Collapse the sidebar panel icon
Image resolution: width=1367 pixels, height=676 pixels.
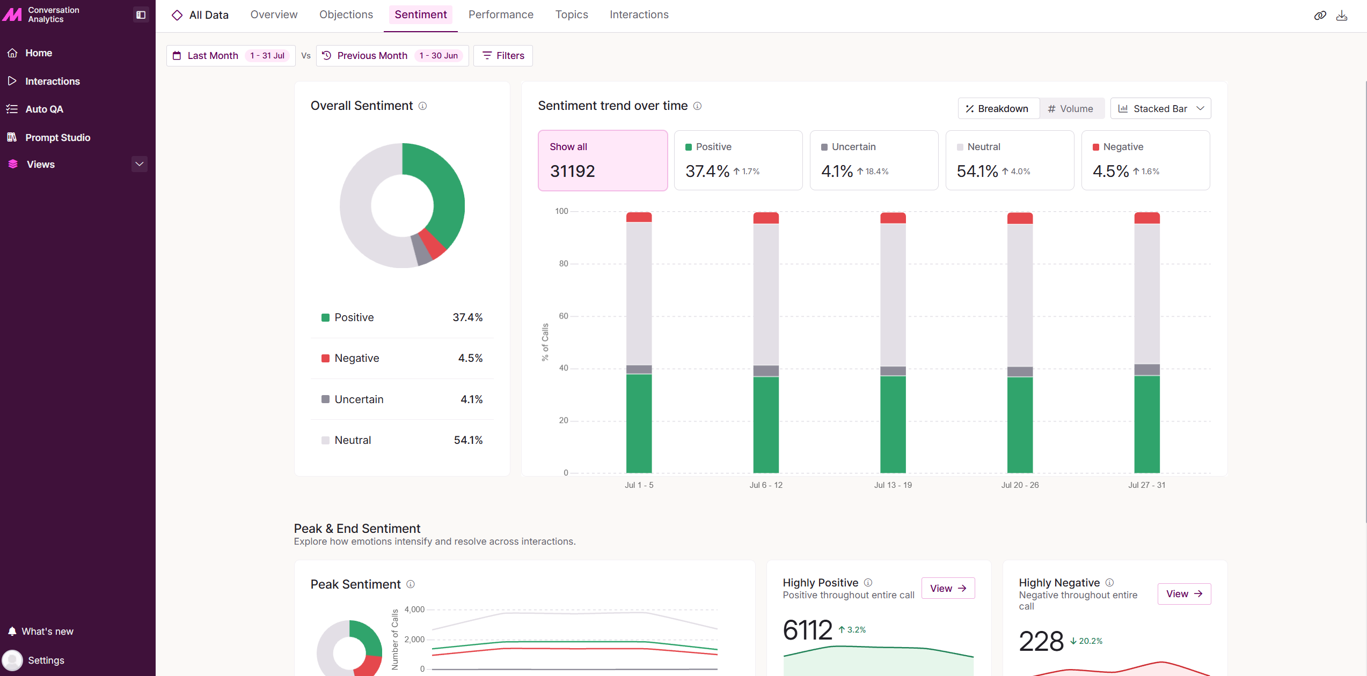point(141,14)
